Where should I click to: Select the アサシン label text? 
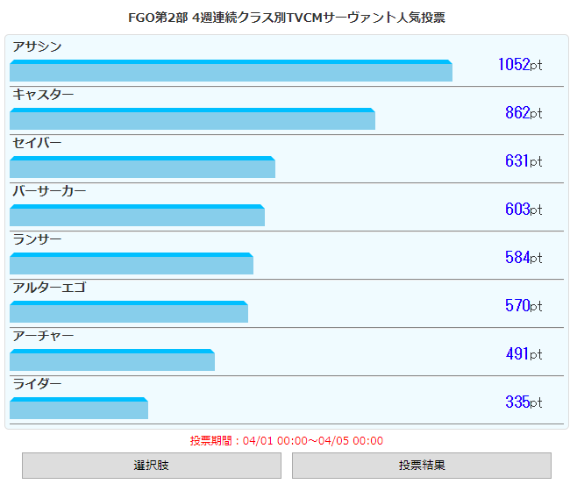38,46
